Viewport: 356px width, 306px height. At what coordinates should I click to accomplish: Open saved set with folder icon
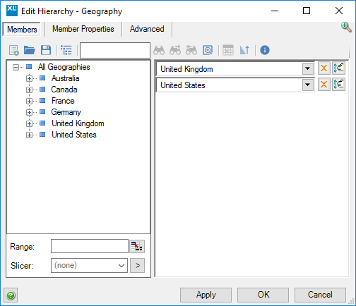pos(30,50)
